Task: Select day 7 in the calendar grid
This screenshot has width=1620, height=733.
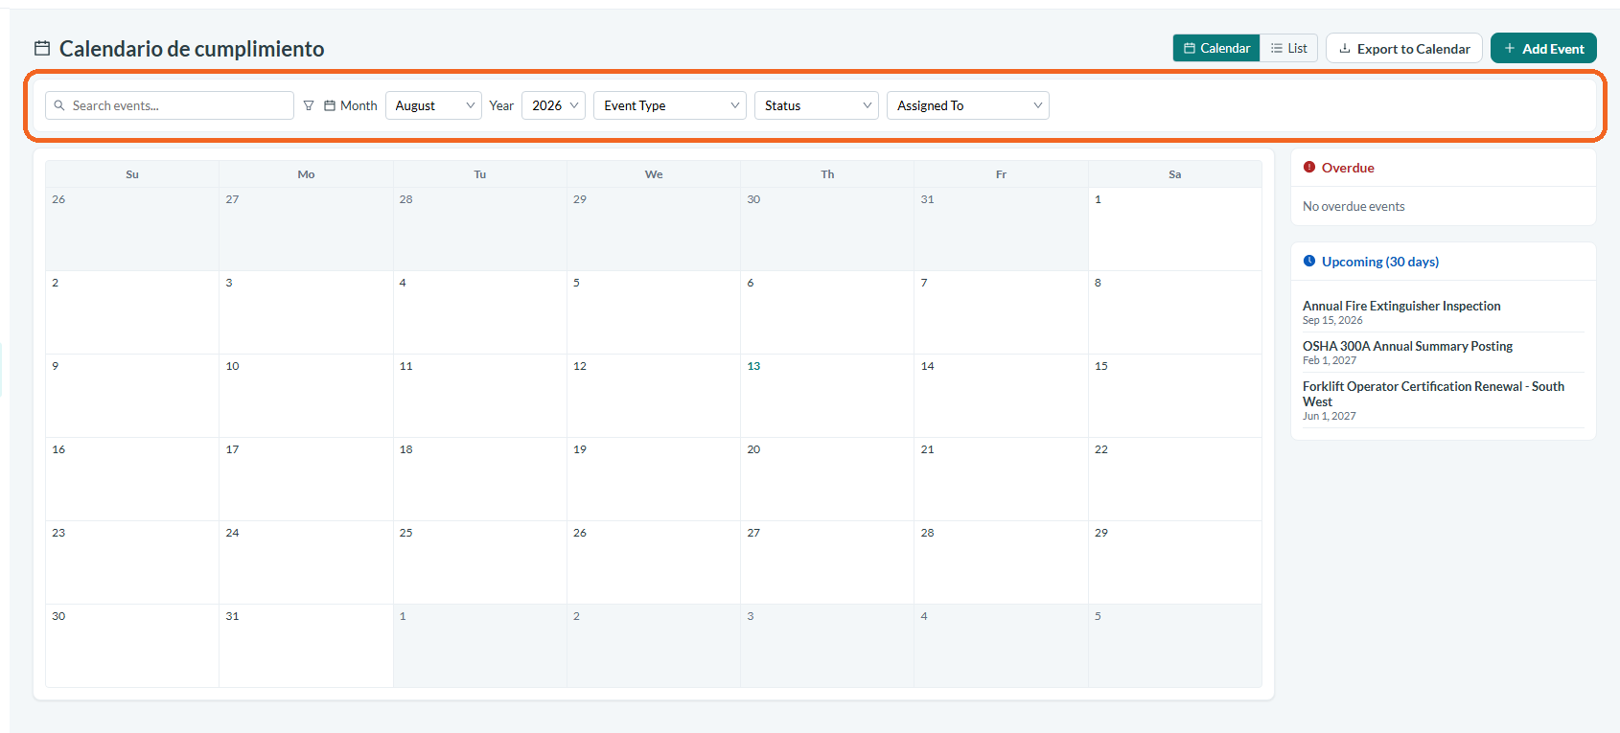Action: pyautogui.click(x=1001, y=312)
